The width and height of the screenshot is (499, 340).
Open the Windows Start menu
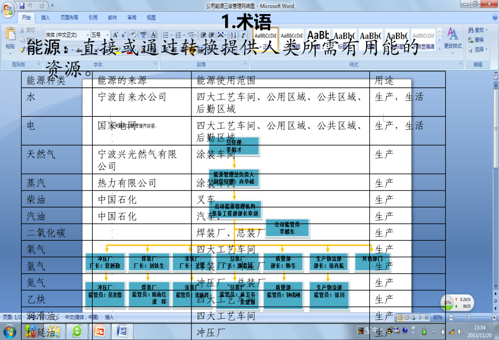(x=9, y=331)
